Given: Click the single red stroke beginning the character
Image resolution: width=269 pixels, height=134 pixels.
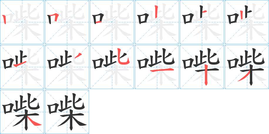Looking at the screenshot, I should [5, 19].
